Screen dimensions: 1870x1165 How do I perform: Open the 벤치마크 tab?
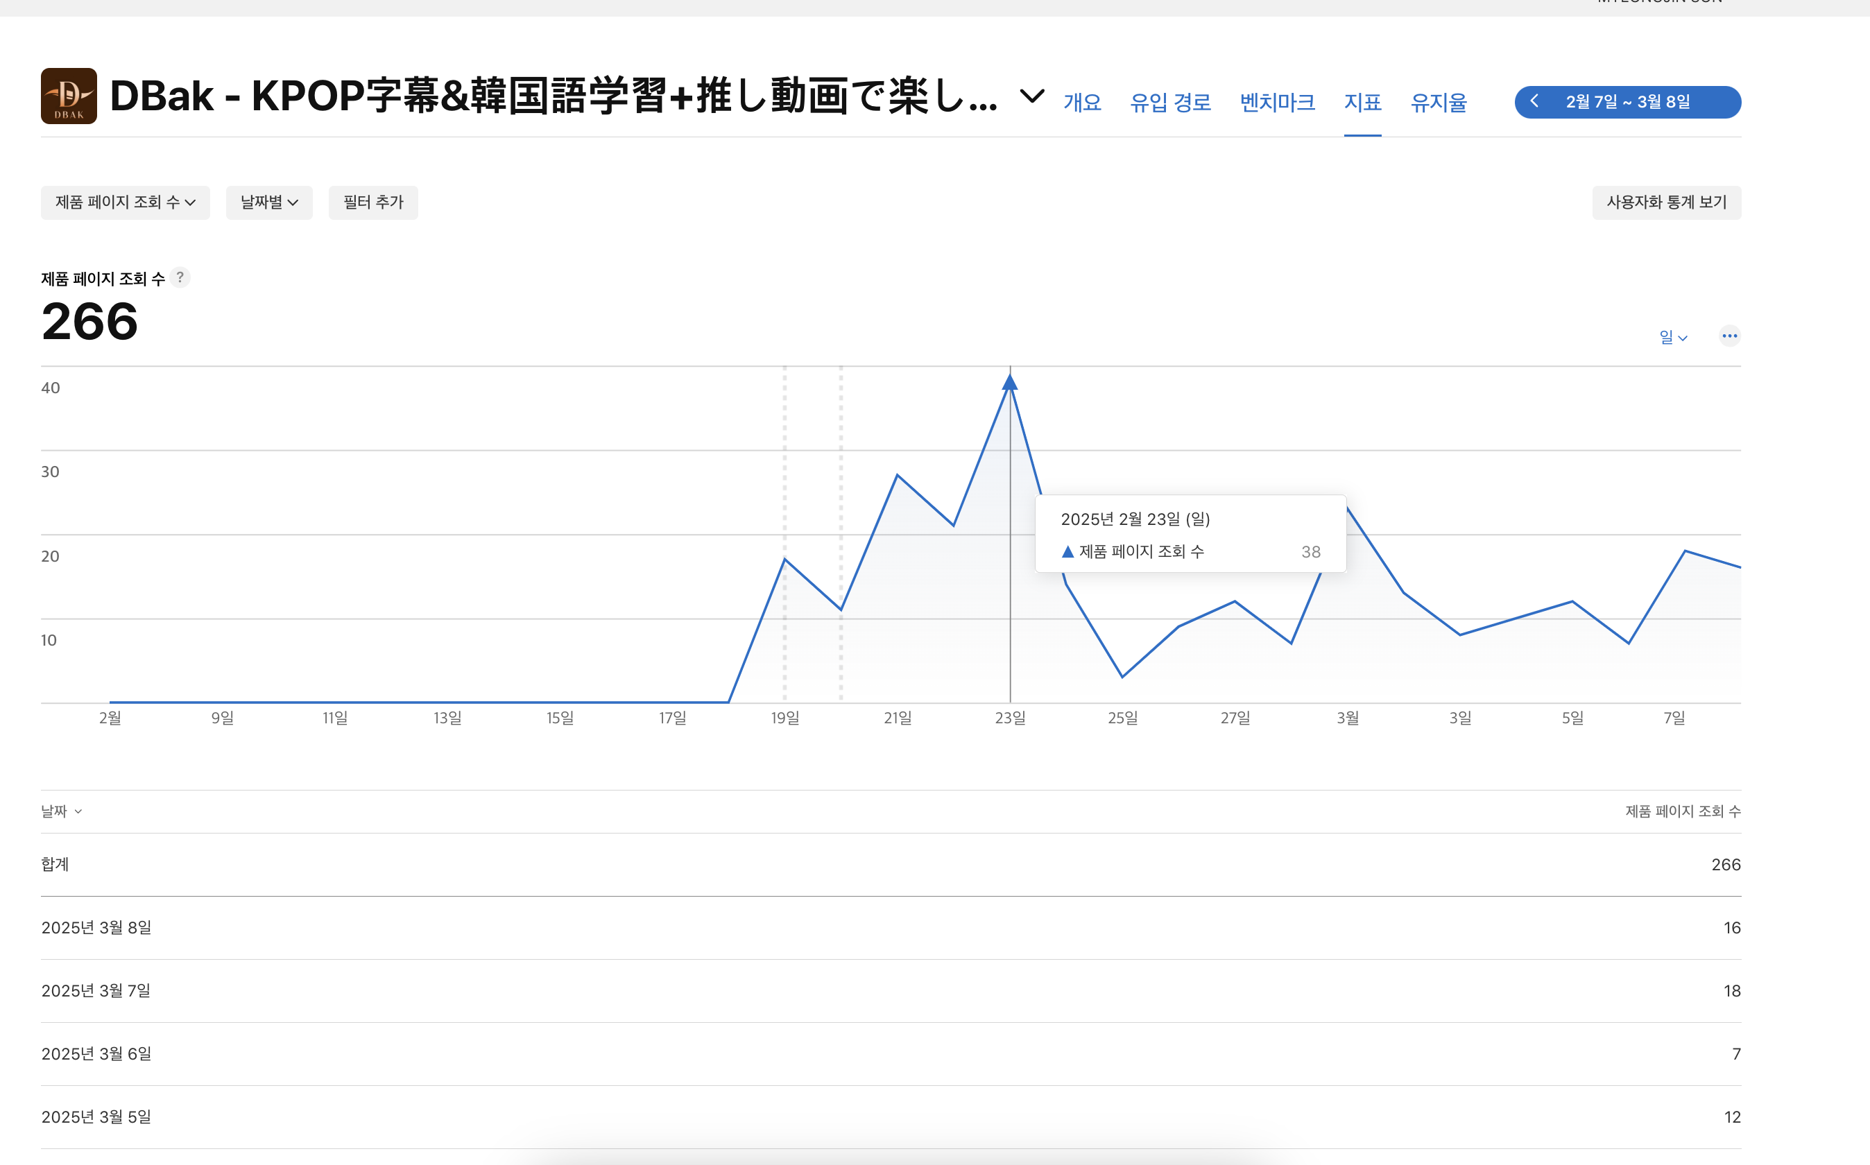1277,103
